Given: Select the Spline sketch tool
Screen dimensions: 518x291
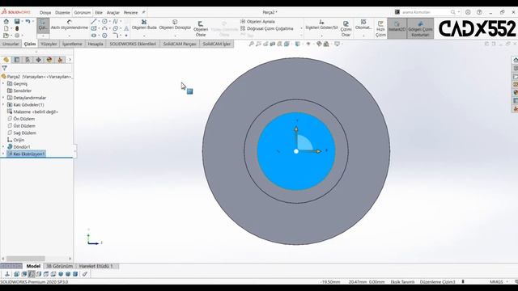Looking at the screenshot, I should [x=115, y=22].
